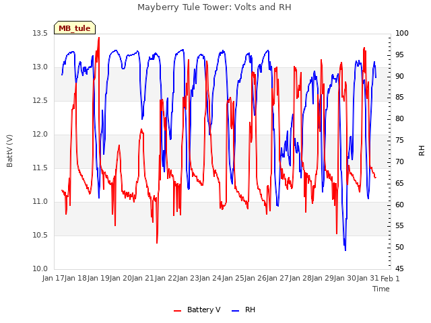Click the 60 right axis value
Screen dimensions: 431x323
399,205
